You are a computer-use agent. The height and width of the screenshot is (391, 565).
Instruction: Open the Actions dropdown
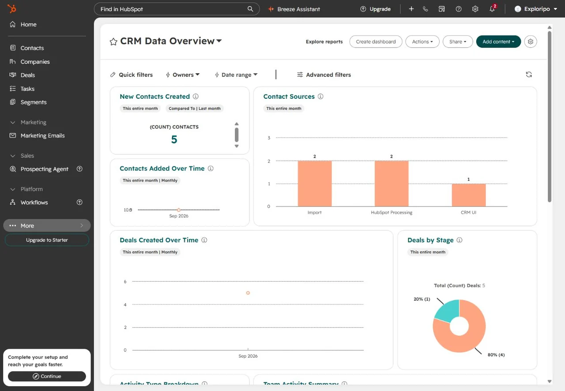point(422,41)
